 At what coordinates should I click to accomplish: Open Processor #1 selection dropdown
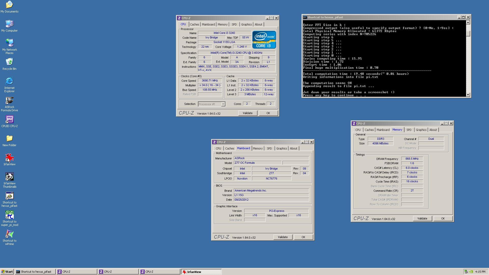point(223,104)
